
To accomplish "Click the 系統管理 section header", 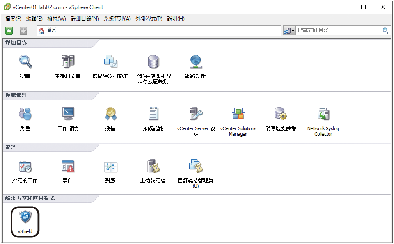I will tap(16, 95).
